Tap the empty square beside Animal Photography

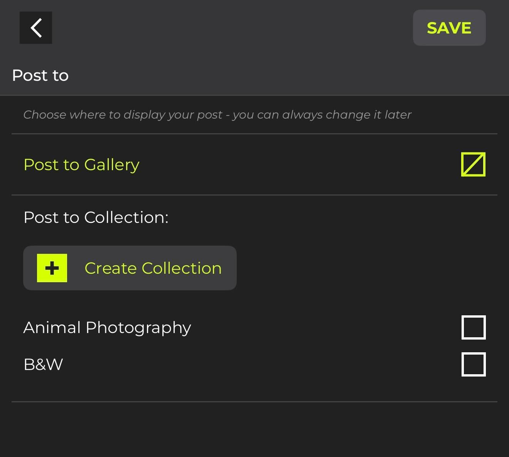[474, 328]
